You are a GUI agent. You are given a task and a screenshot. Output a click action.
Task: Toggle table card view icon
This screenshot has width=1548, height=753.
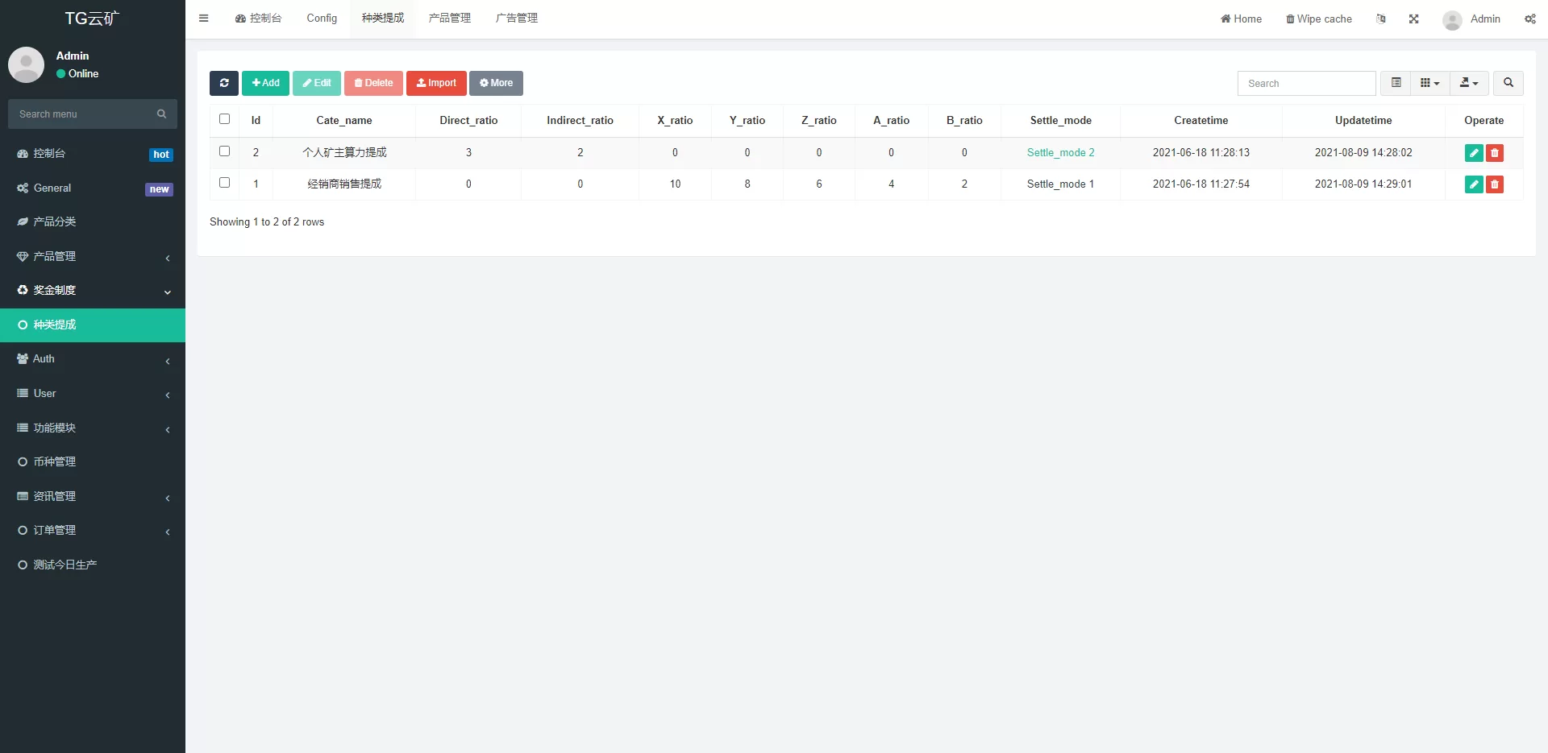(x=1396, y=83)
